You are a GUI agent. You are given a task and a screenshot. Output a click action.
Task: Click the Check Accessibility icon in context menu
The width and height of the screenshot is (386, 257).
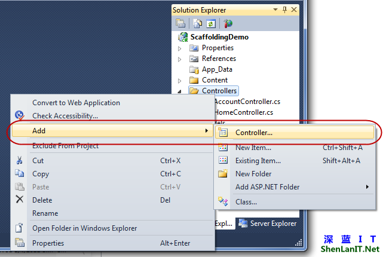point(19,115)
